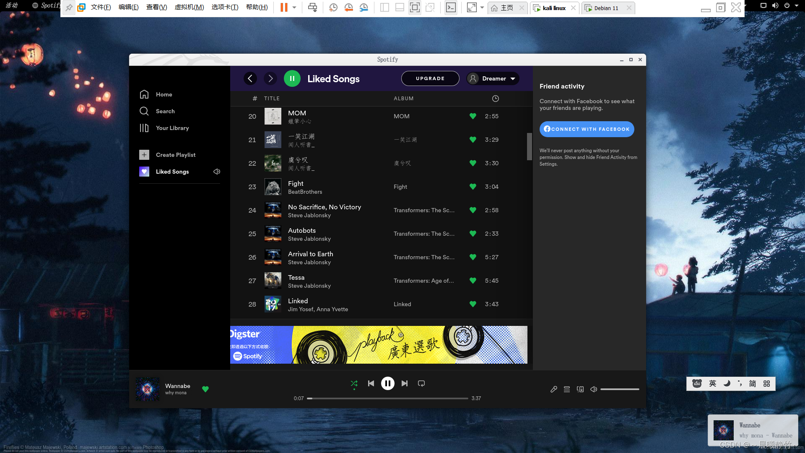The height and width of the screenshot is (453, 805).
Task: Open the GNOME system power menu arrow
Action: (x=797, y=5)
